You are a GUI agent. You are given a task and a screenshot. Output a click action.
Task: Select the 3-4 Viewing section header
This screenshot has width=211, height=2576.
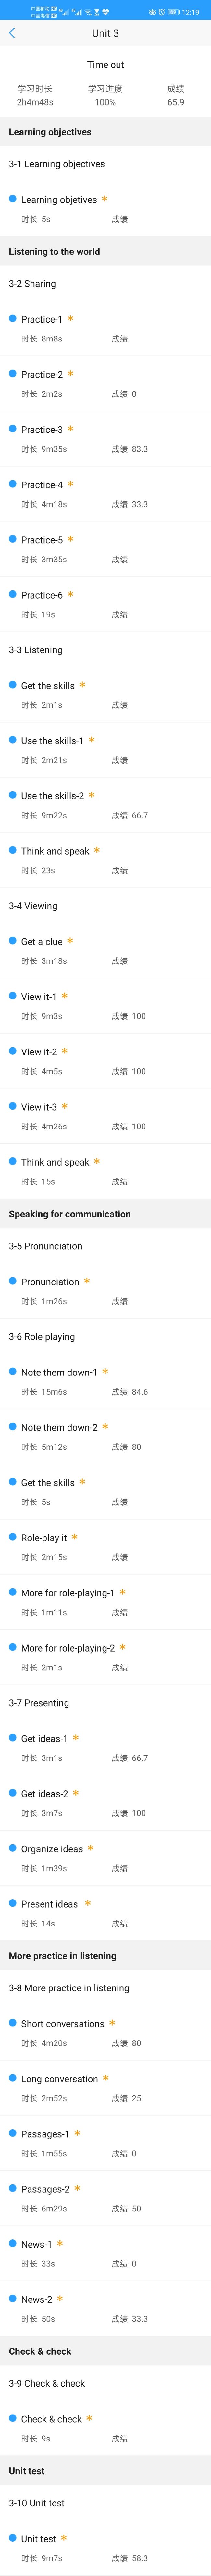33,906
